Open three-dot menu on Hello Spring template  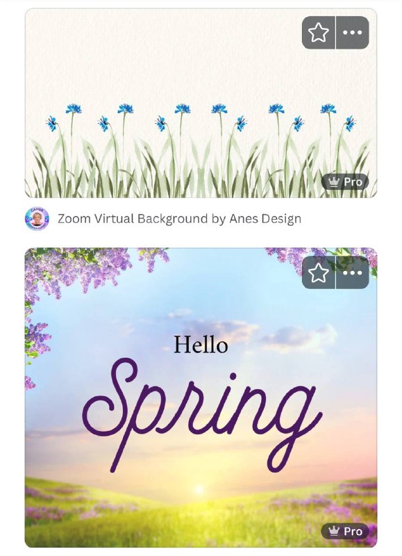pos(353,272)
